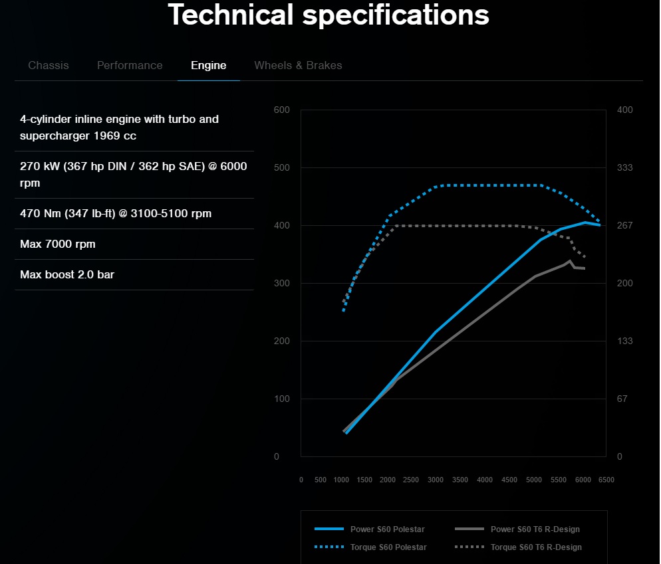Image resolution: width=661 pixels, height=564 pixels.
Task: Click the 3000 rpm x-axis label
Action: [x=436, y=480]
